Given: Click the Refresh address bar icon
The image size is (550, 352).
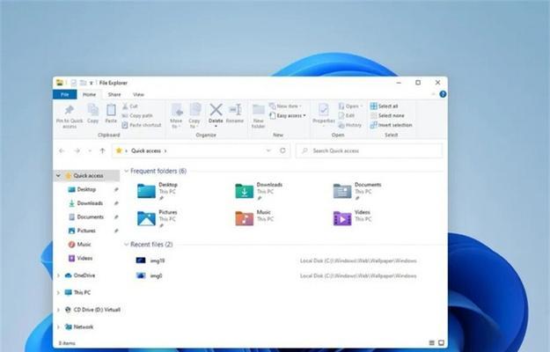Looking at the screenshot, I should coord(282,150).
